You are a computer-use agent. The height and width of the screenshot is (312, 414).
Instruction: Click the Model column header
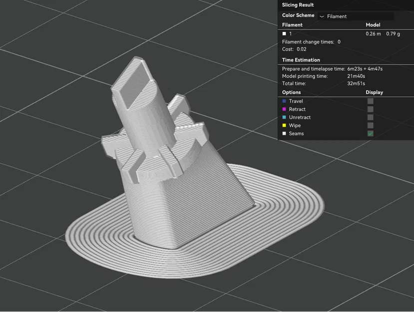[373, 25]
